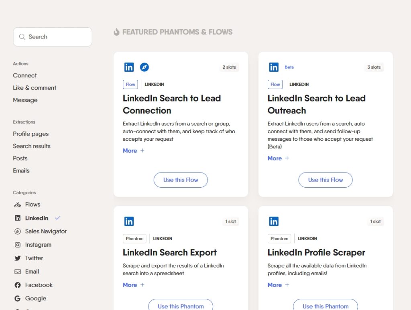Click the Flows category icon

pyautogui.click(x=18, y=205)
